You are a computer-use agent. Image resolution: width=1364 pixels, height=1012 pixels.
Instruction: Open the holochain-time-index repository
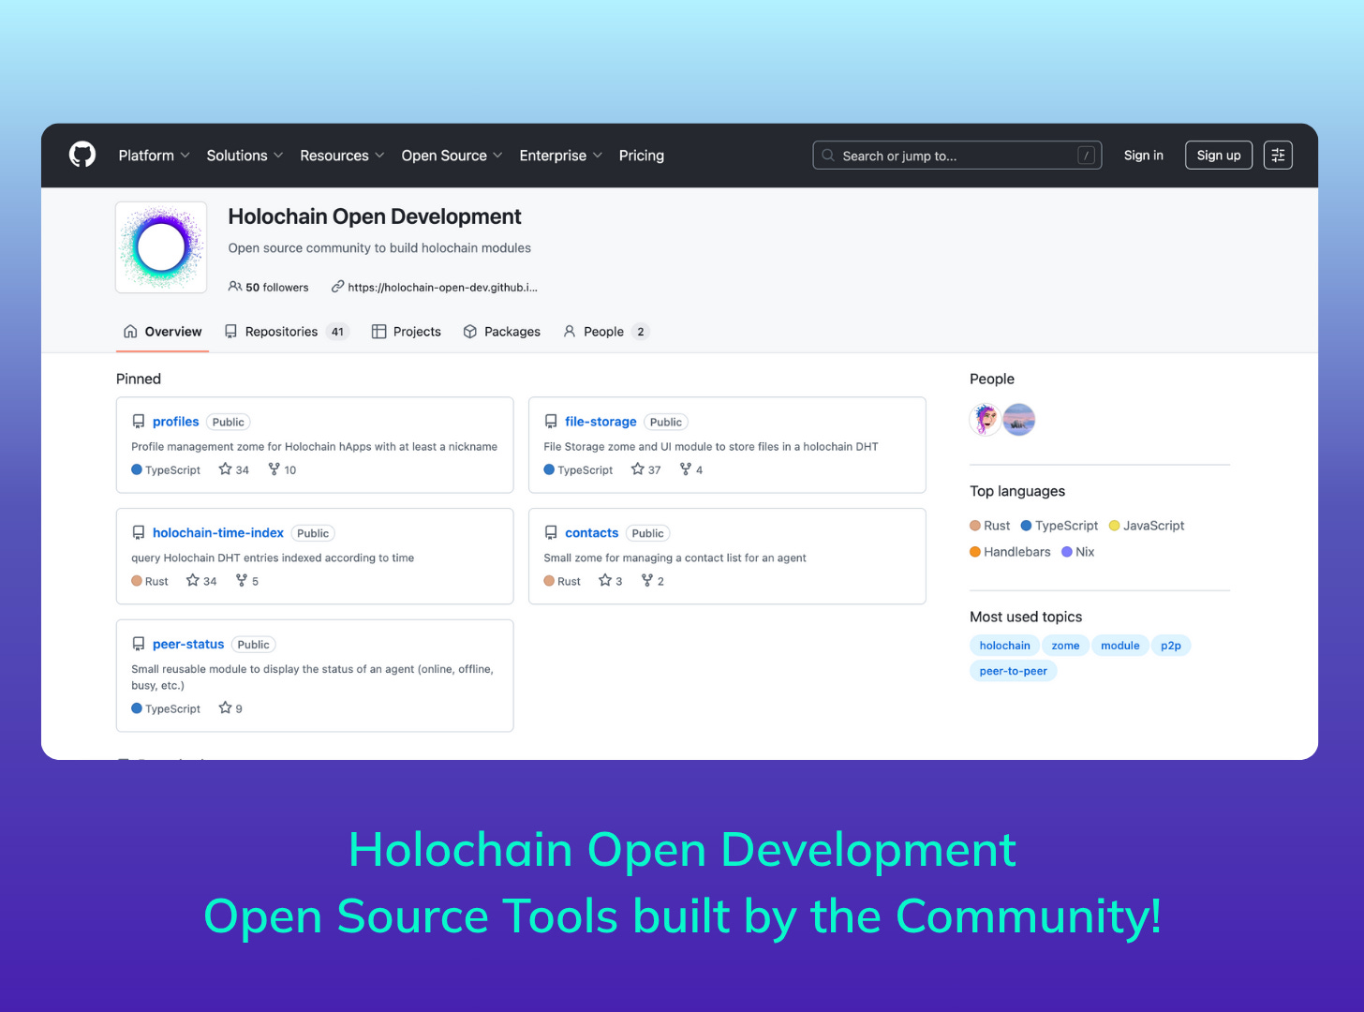pyautogui.click(x=218, y=533)
